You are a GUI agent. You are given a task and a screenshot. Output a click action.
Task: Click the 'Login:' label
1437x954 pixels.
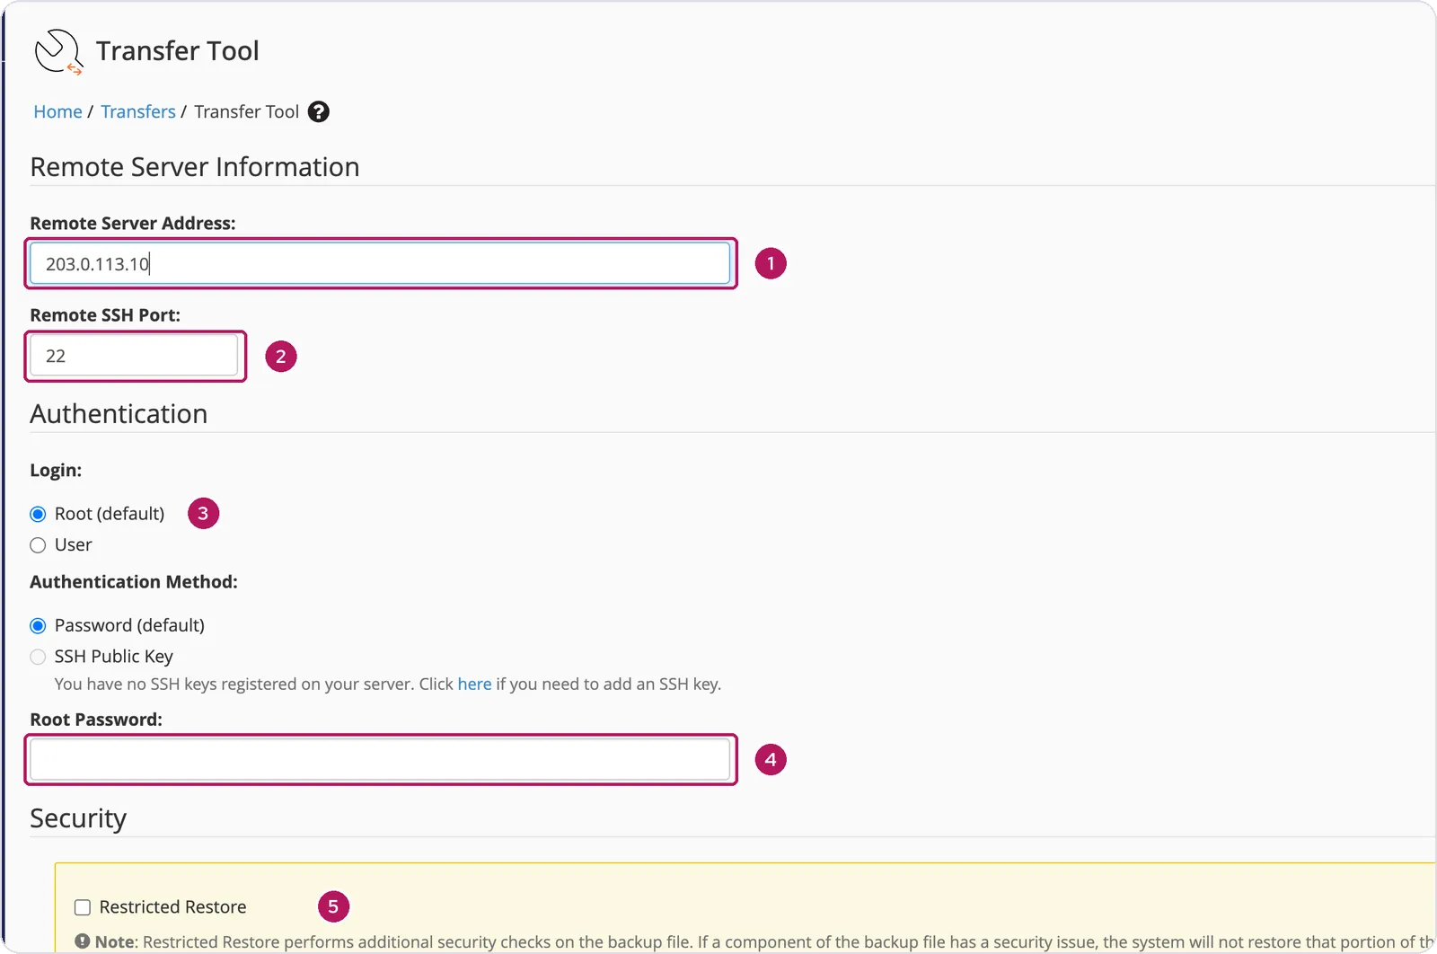pyautogui.click(x=56, y=471)
